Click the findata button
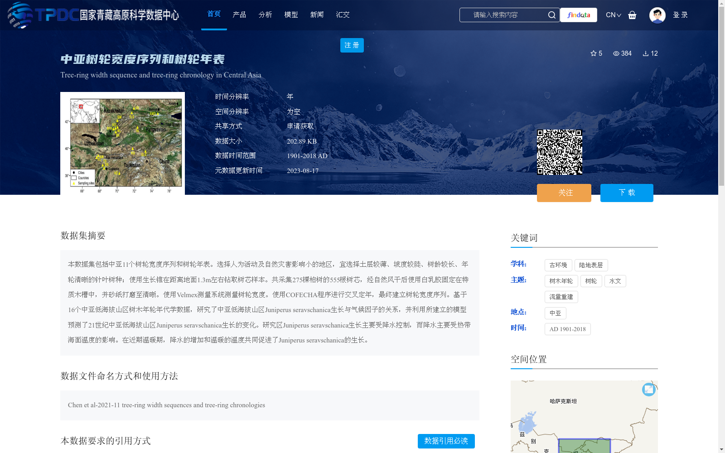 (x=579, y=15)
